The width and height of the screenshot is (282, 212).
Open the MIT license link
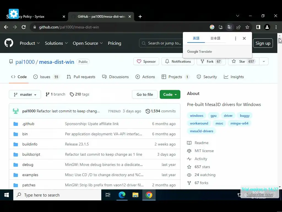point(204,151)
